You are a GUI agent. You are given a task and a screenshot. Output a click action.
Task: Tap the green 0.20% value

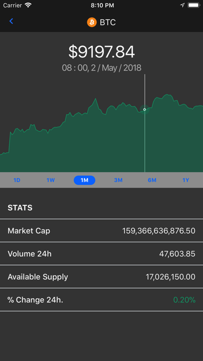tap(184, 300)
